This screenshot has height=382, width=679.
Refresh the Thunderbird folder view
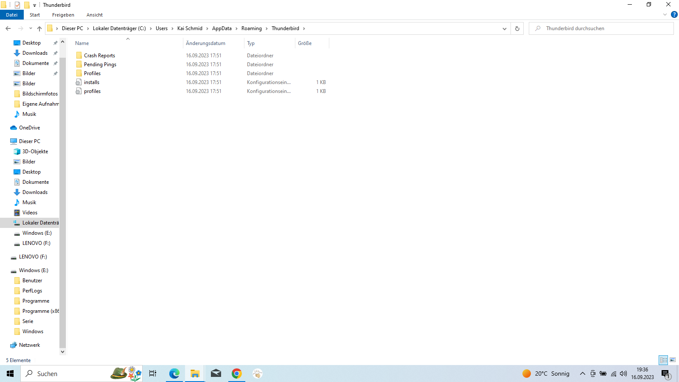pos(517,28)
